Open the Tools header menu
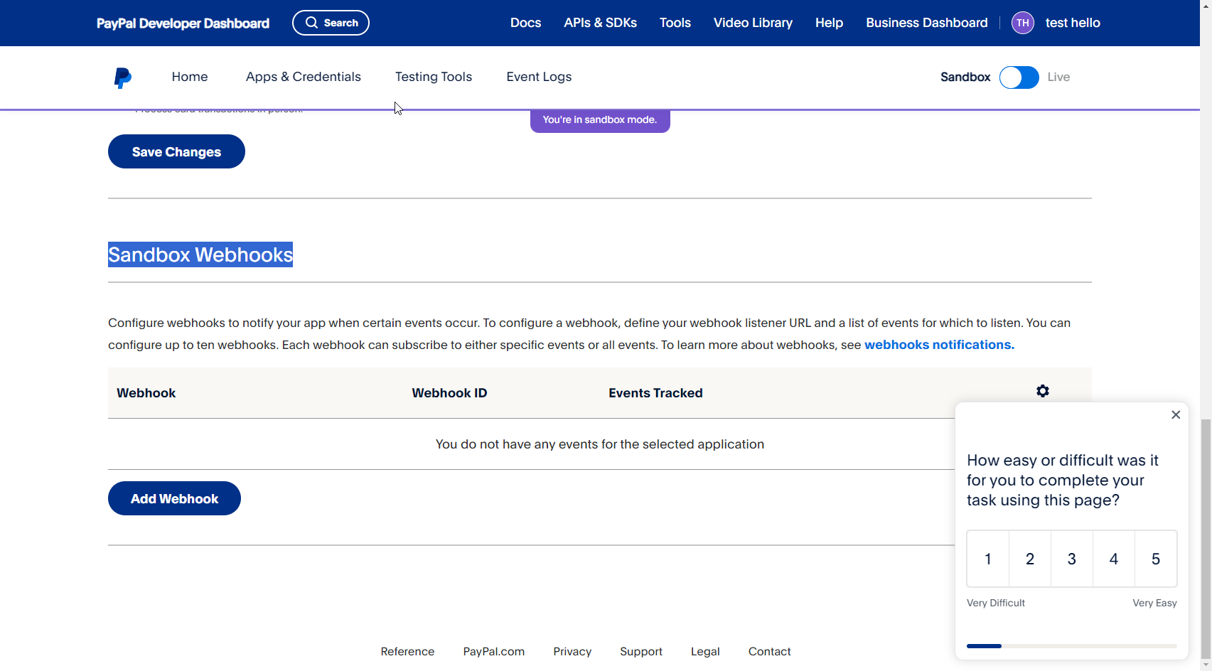 675,23
